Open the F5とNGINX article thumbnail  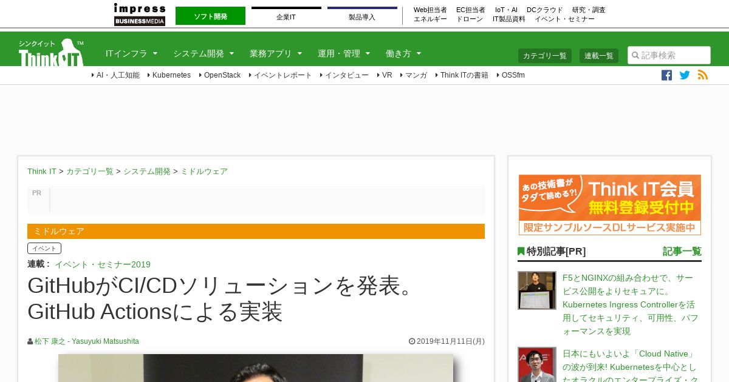[x=537, y=290]
